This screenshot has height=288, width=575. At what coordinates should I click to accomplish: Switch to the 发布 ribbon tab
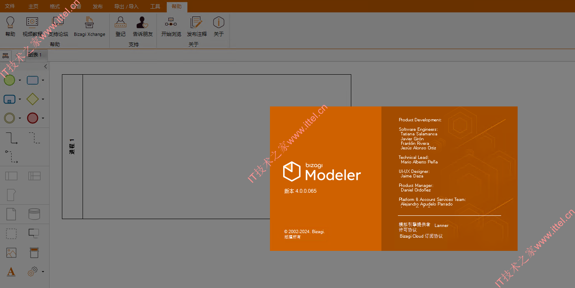coord(98,6)
